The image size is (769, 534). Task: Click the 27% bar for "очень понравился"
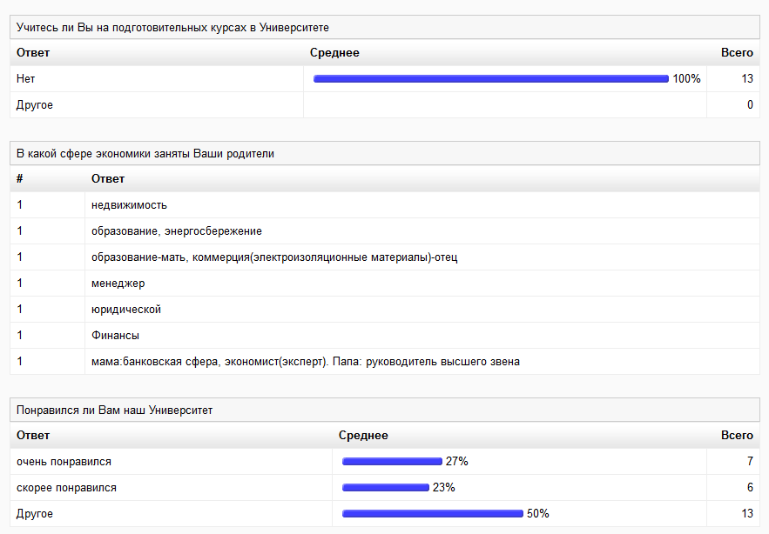(x=392, y=462)
